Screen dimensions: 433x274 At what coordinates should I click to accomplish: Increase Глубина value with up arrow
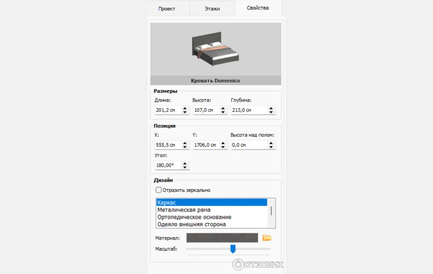click(271, 108)
